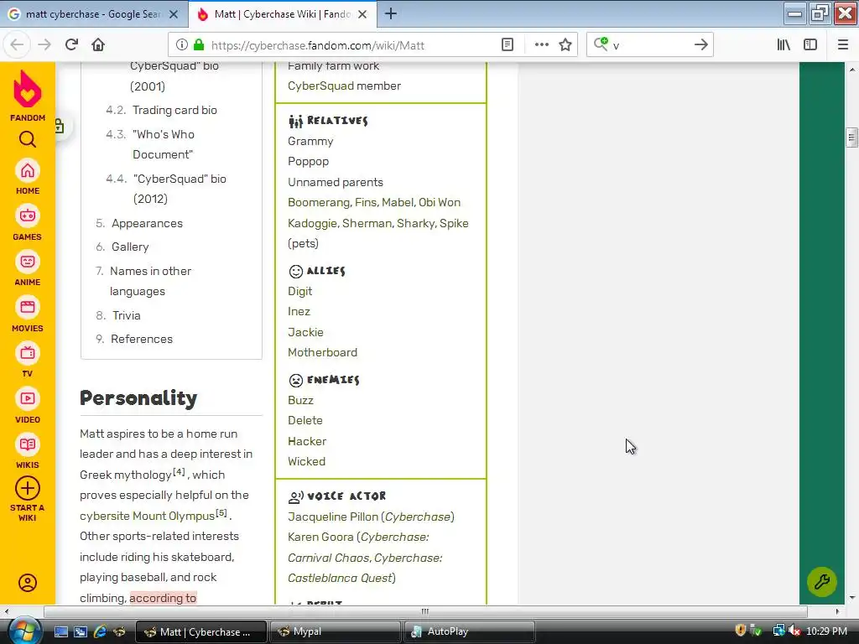Click the taskbar clock showing 10:29 PM

826,631
